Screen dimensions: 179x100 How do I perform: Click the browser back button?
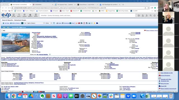click(x=3, y=8)
